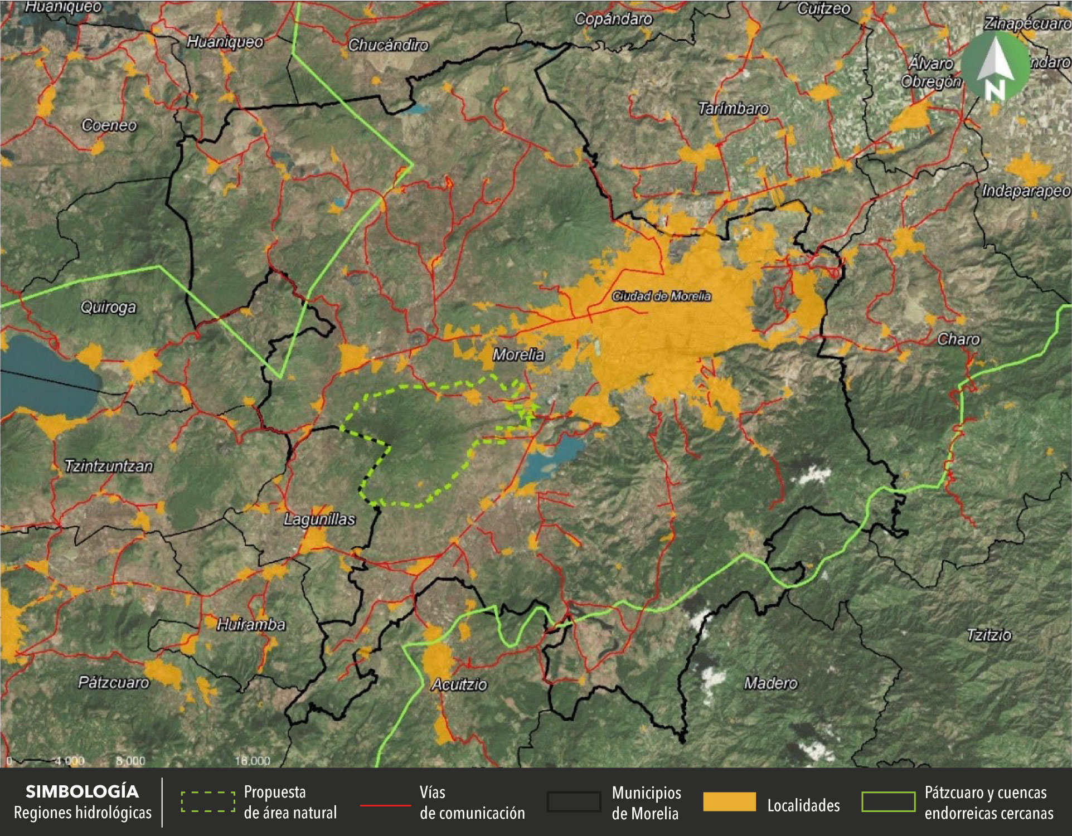This screenshot has width=1072, height=836.
Task: Click the Huiramba label on the map
Action: pyautogui.click(x=251, y=624)
